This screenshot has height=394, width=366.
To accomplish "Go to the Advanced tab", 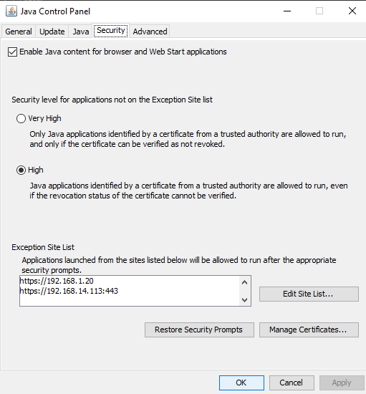I will pyautogui.click(x=150, y=32).
